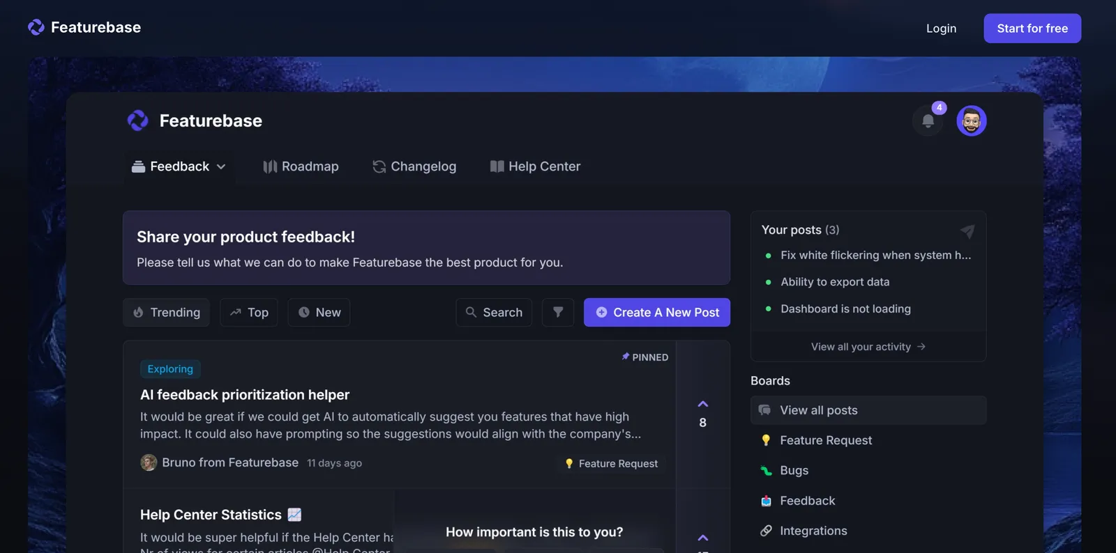
Task: Open the Roadmap tab
Action: (x=301, y=166)
